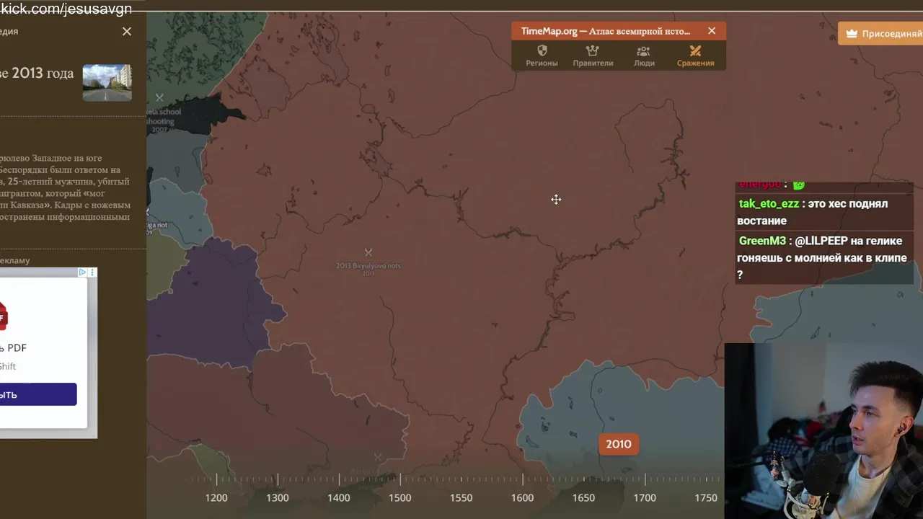923x519 pixels.
Task: Open the street photo thumbnail in article
Action: tap(107, 82)
